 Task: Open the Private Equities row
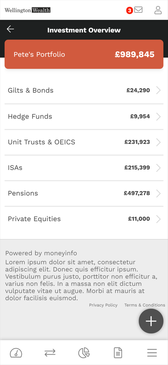84,219
